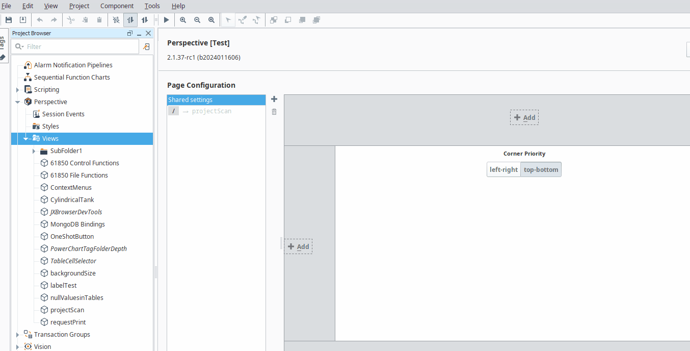Zoom out using minus magnifier icon

[197, 20]
